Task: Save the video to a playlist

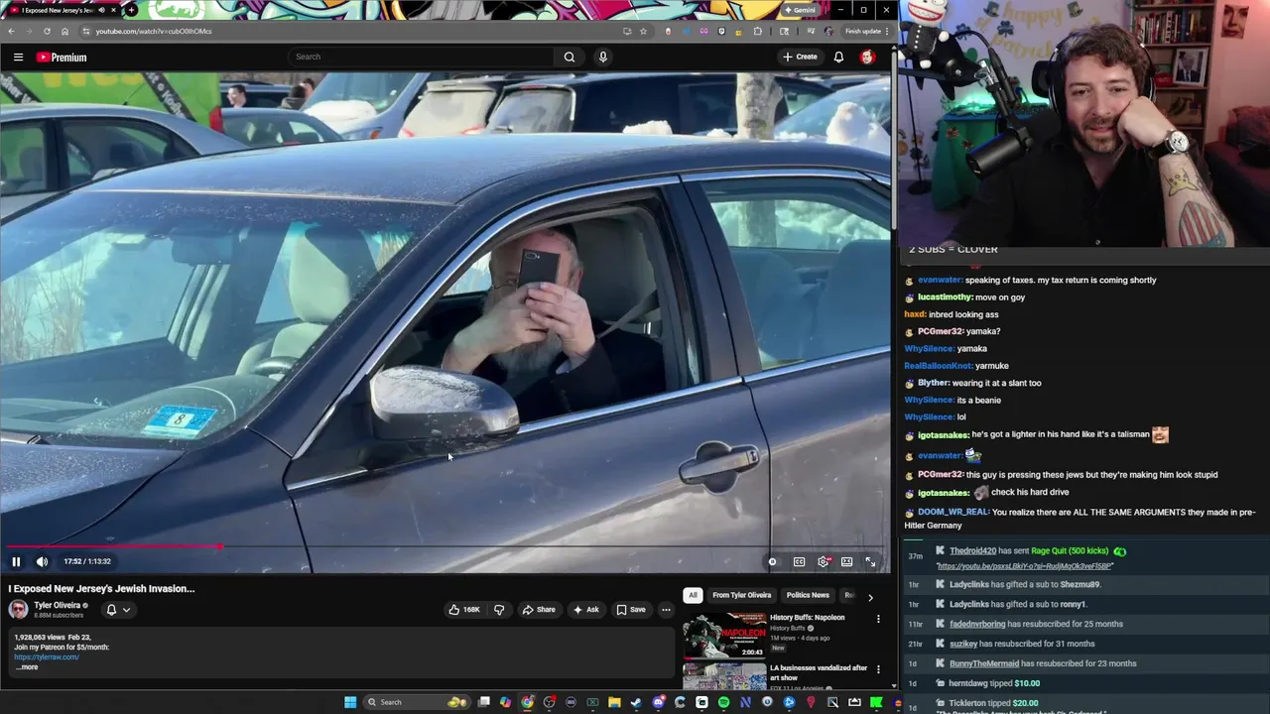Action: (631, 609)
